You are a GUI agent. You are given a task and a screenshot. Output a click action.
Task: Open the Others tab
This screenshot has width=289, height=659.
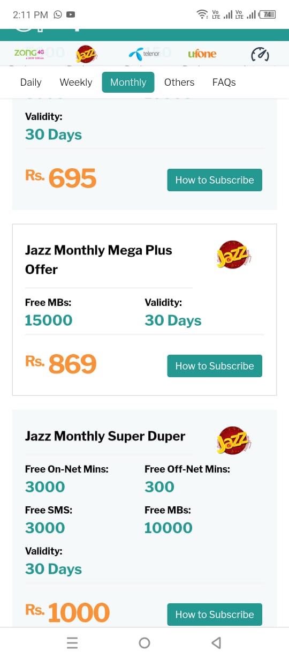coord(179,82)
